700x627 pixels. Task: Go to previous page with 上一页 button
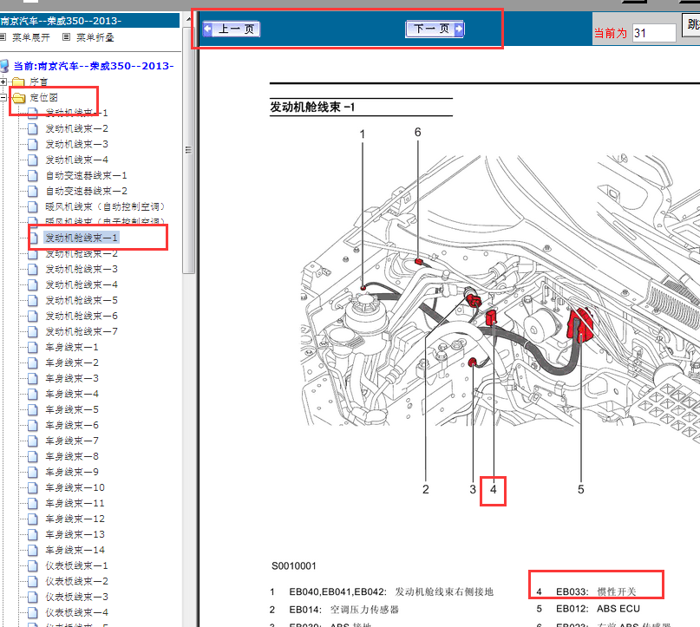(x=232, y=29)
